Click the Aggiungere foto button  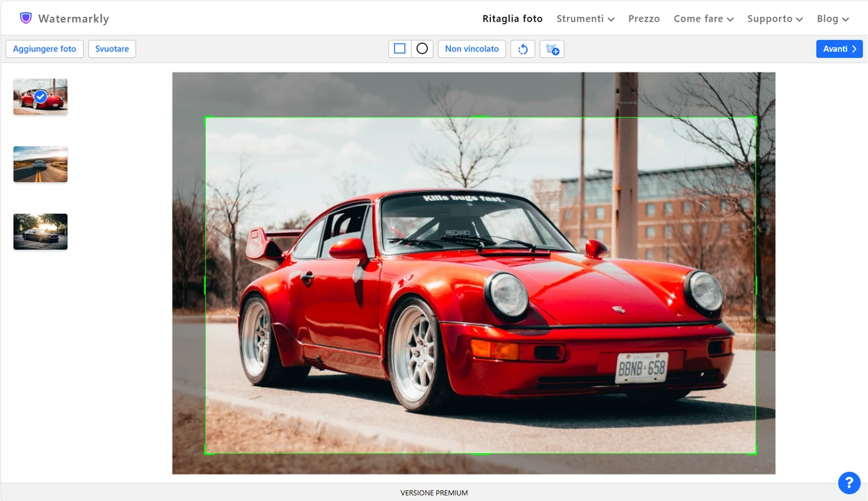click(x=45, y=49)
